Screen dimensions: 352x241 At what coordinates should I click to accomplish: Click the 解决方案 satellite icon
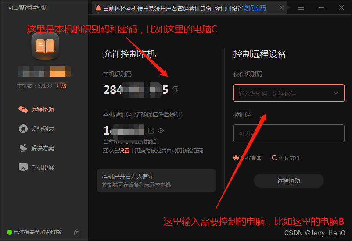[x=23, y=148]
